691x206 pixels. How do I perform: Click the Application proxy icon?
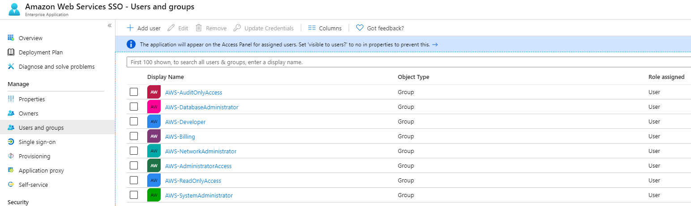tap(11, 170)
